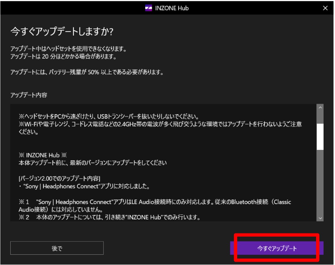Click the scrollbar track below the white thumb

point(320,181)
